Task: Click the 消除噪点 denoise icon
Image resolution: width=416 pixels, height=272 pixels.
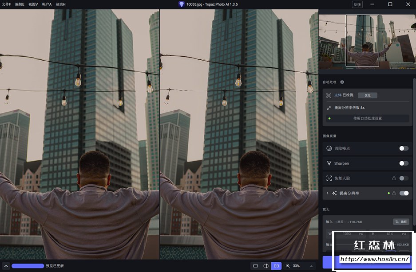Action: coord(329,148)
